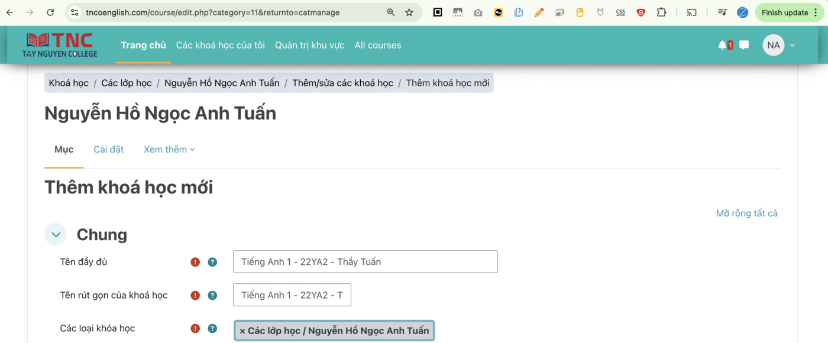This screenshot has width=828, height=343.
Task: Reload the page in browser
Action: tap(50, 12)
